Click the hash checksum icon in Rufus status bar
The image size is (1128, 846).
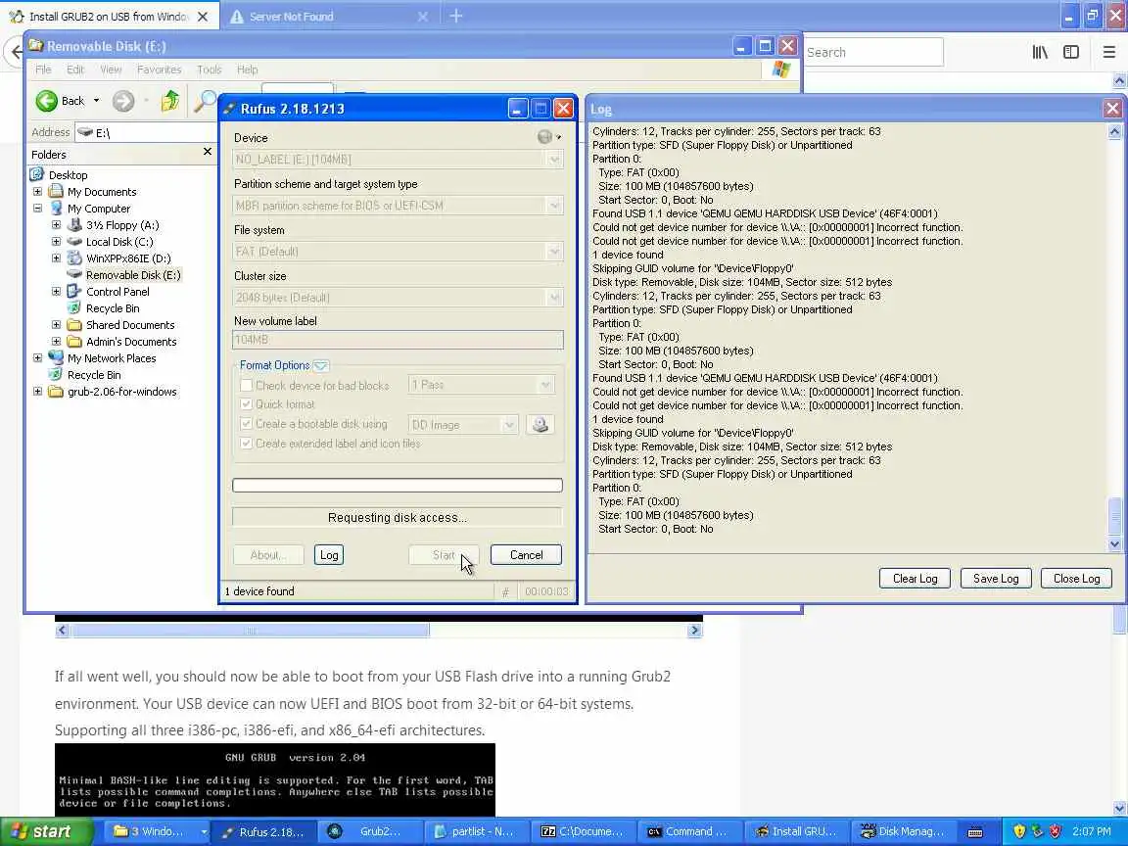click(x=505, y=591)
